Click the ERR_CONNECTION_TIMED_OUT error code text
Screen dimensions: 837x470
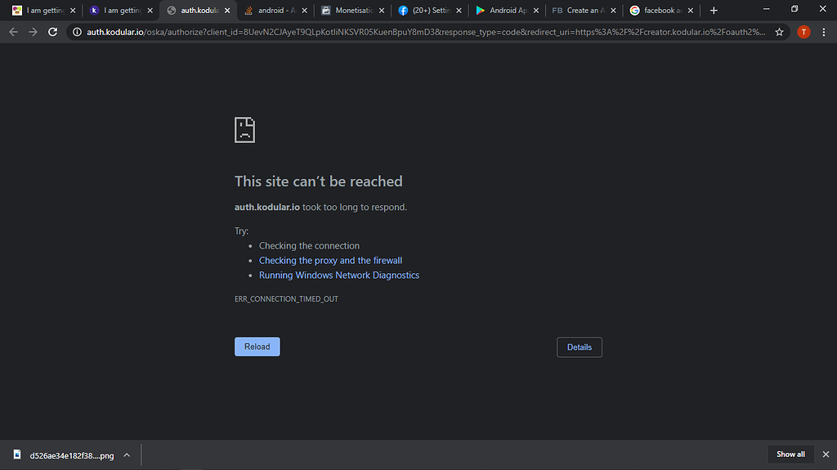[286, 299]
